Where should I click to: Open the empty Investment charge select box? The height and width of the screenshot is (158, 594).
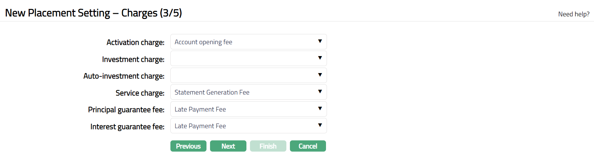point(245,59)
